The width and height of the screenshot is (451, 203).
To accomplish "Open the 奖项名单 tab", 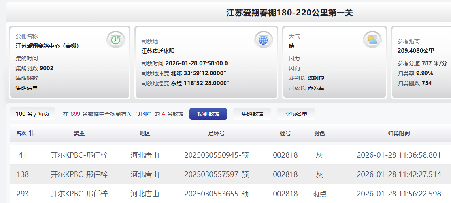I will 296,114.
